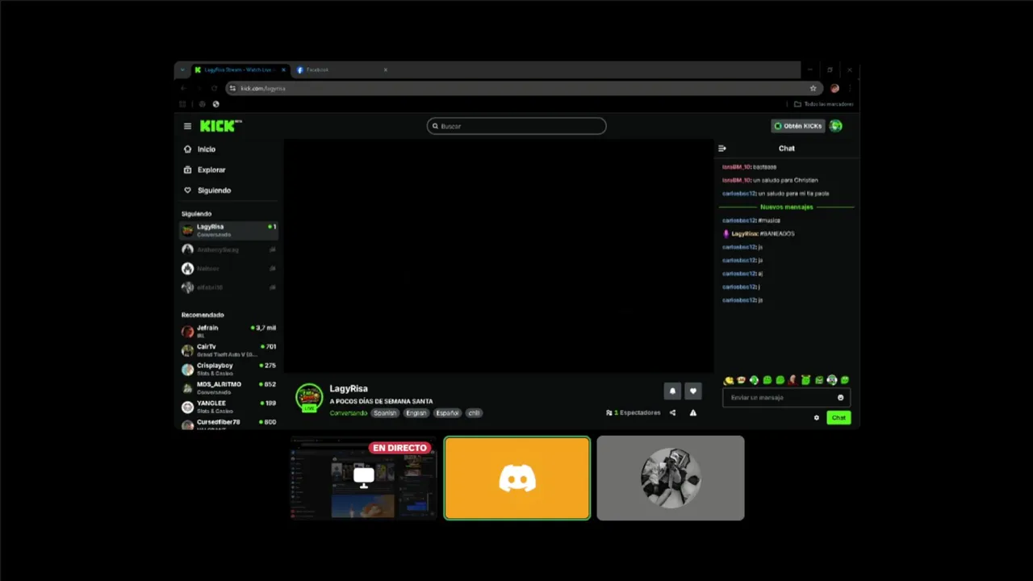This screenshot has height=581, width=1033.
Task: Click the Buscar search field
Action: click(516, 126)
